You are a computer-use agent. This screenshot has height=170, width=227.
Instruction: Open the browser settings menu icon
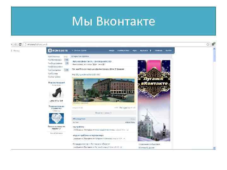coord(213,44)
